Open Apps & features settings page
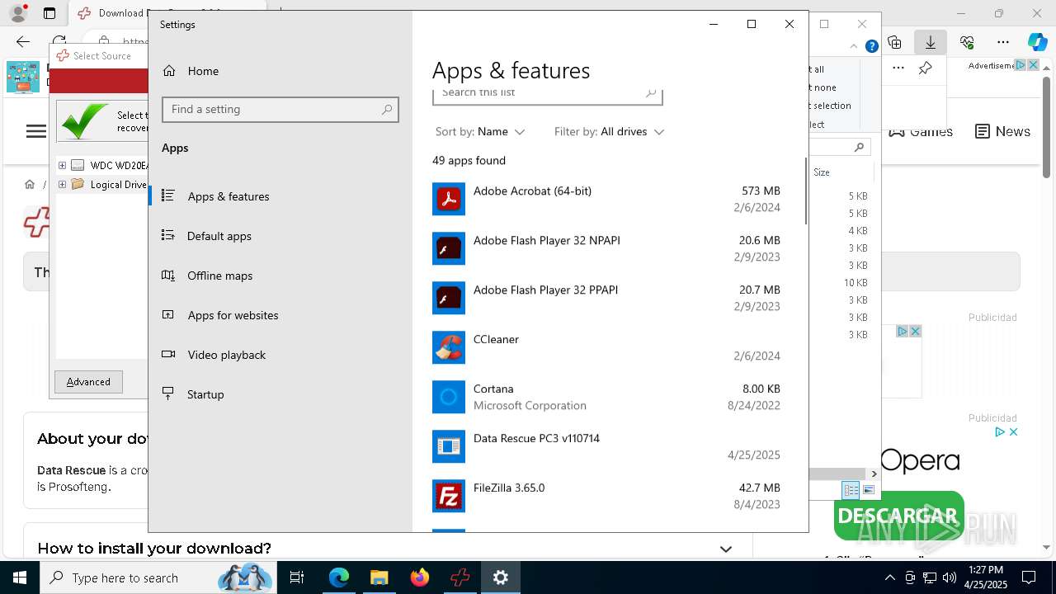 coord(280,196)
